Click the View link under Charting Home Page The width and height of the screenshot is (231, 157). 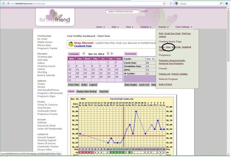(x=167, y=47)
